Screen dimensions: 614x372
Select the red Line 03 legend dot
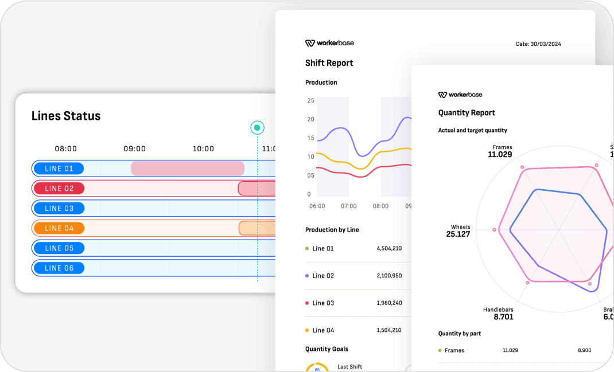[x=308, y=303]
